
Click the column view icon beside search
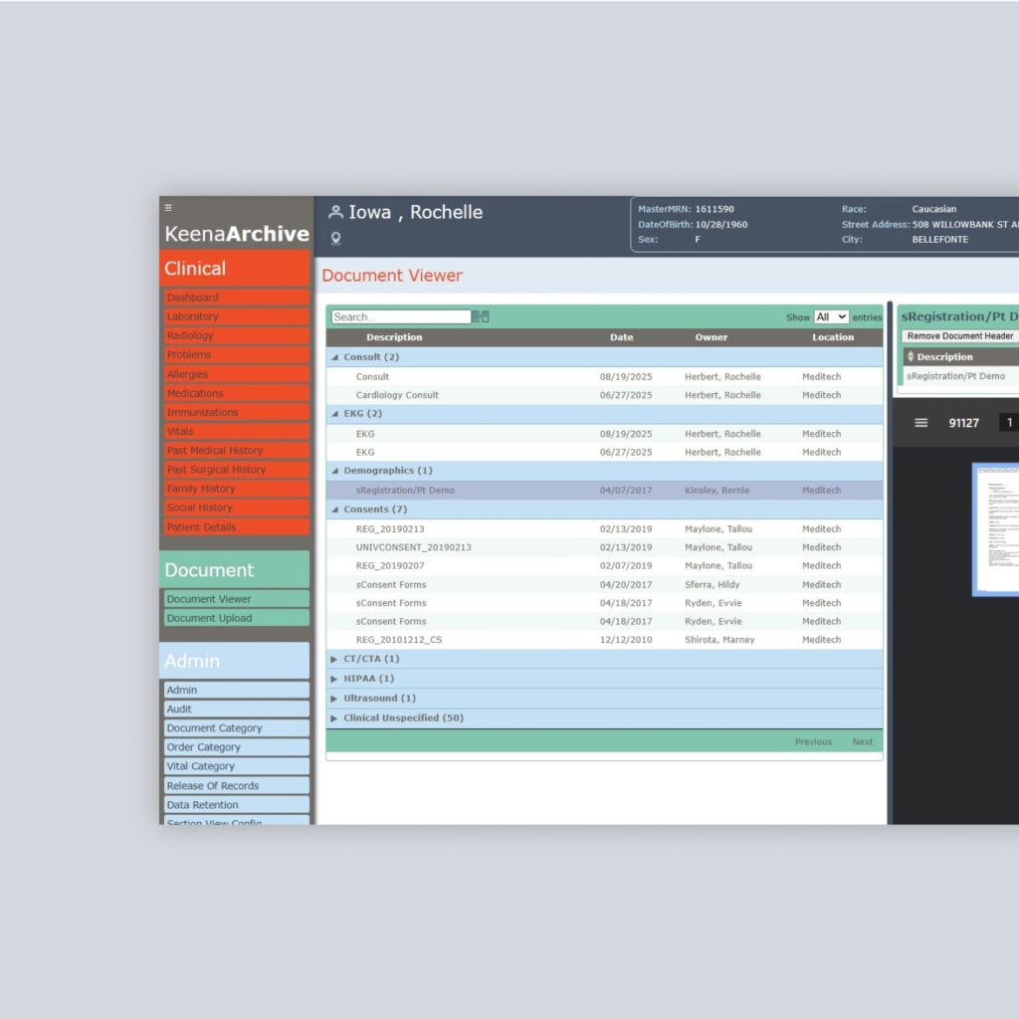481,316
